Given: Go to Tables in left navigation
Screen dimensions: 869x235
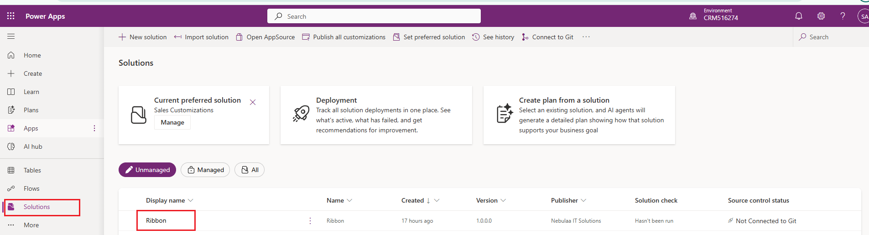Looking at the screenshot, I should pos(32,170).
